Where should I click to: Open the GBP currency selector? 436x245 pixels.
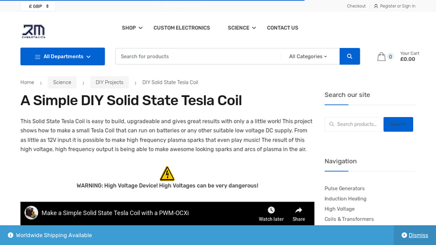point(39,6)
